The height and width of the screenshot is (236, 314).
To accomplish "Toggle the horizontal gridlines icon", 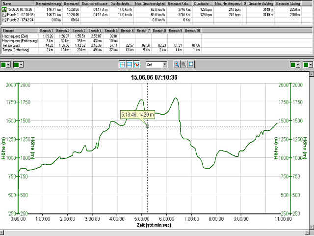I will pos(130,64).
